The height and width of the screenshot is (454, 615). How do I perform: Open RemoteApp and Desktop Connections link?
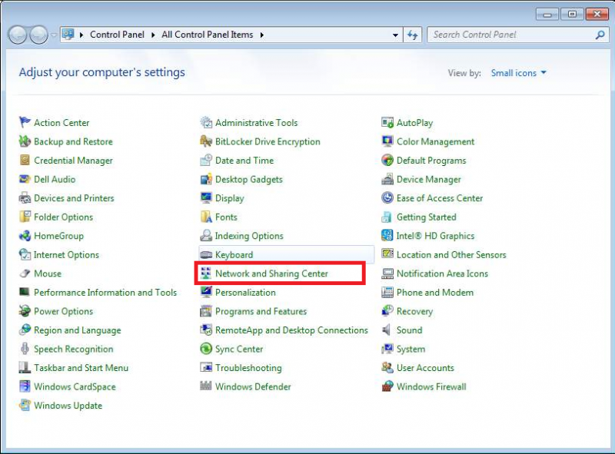[x=291, y=330]
